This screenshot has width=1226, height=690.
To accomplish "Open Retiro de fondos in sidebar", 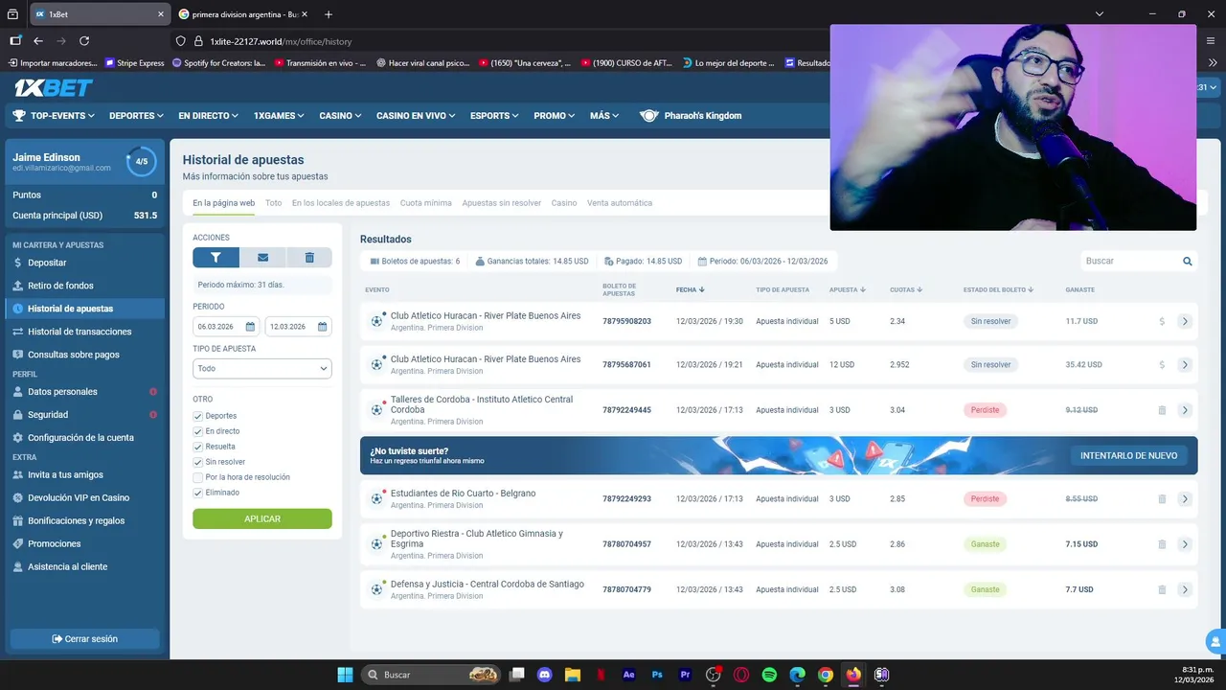I will [60, 286].
